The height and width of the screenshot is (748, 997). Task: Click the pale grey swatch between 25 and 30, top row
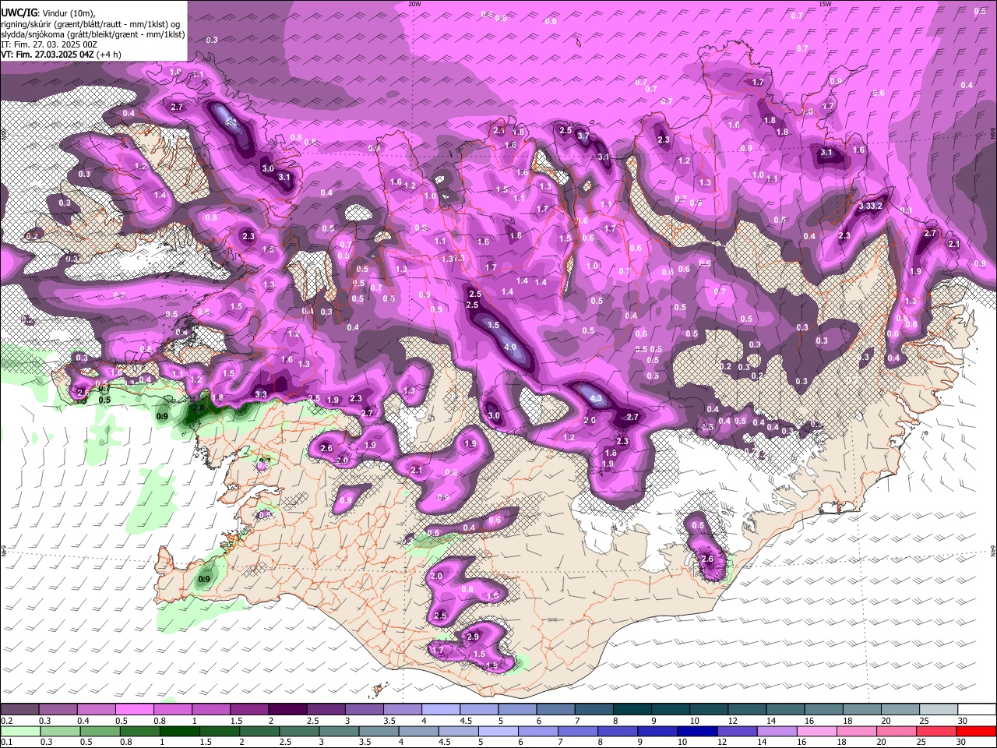[939, 709]
